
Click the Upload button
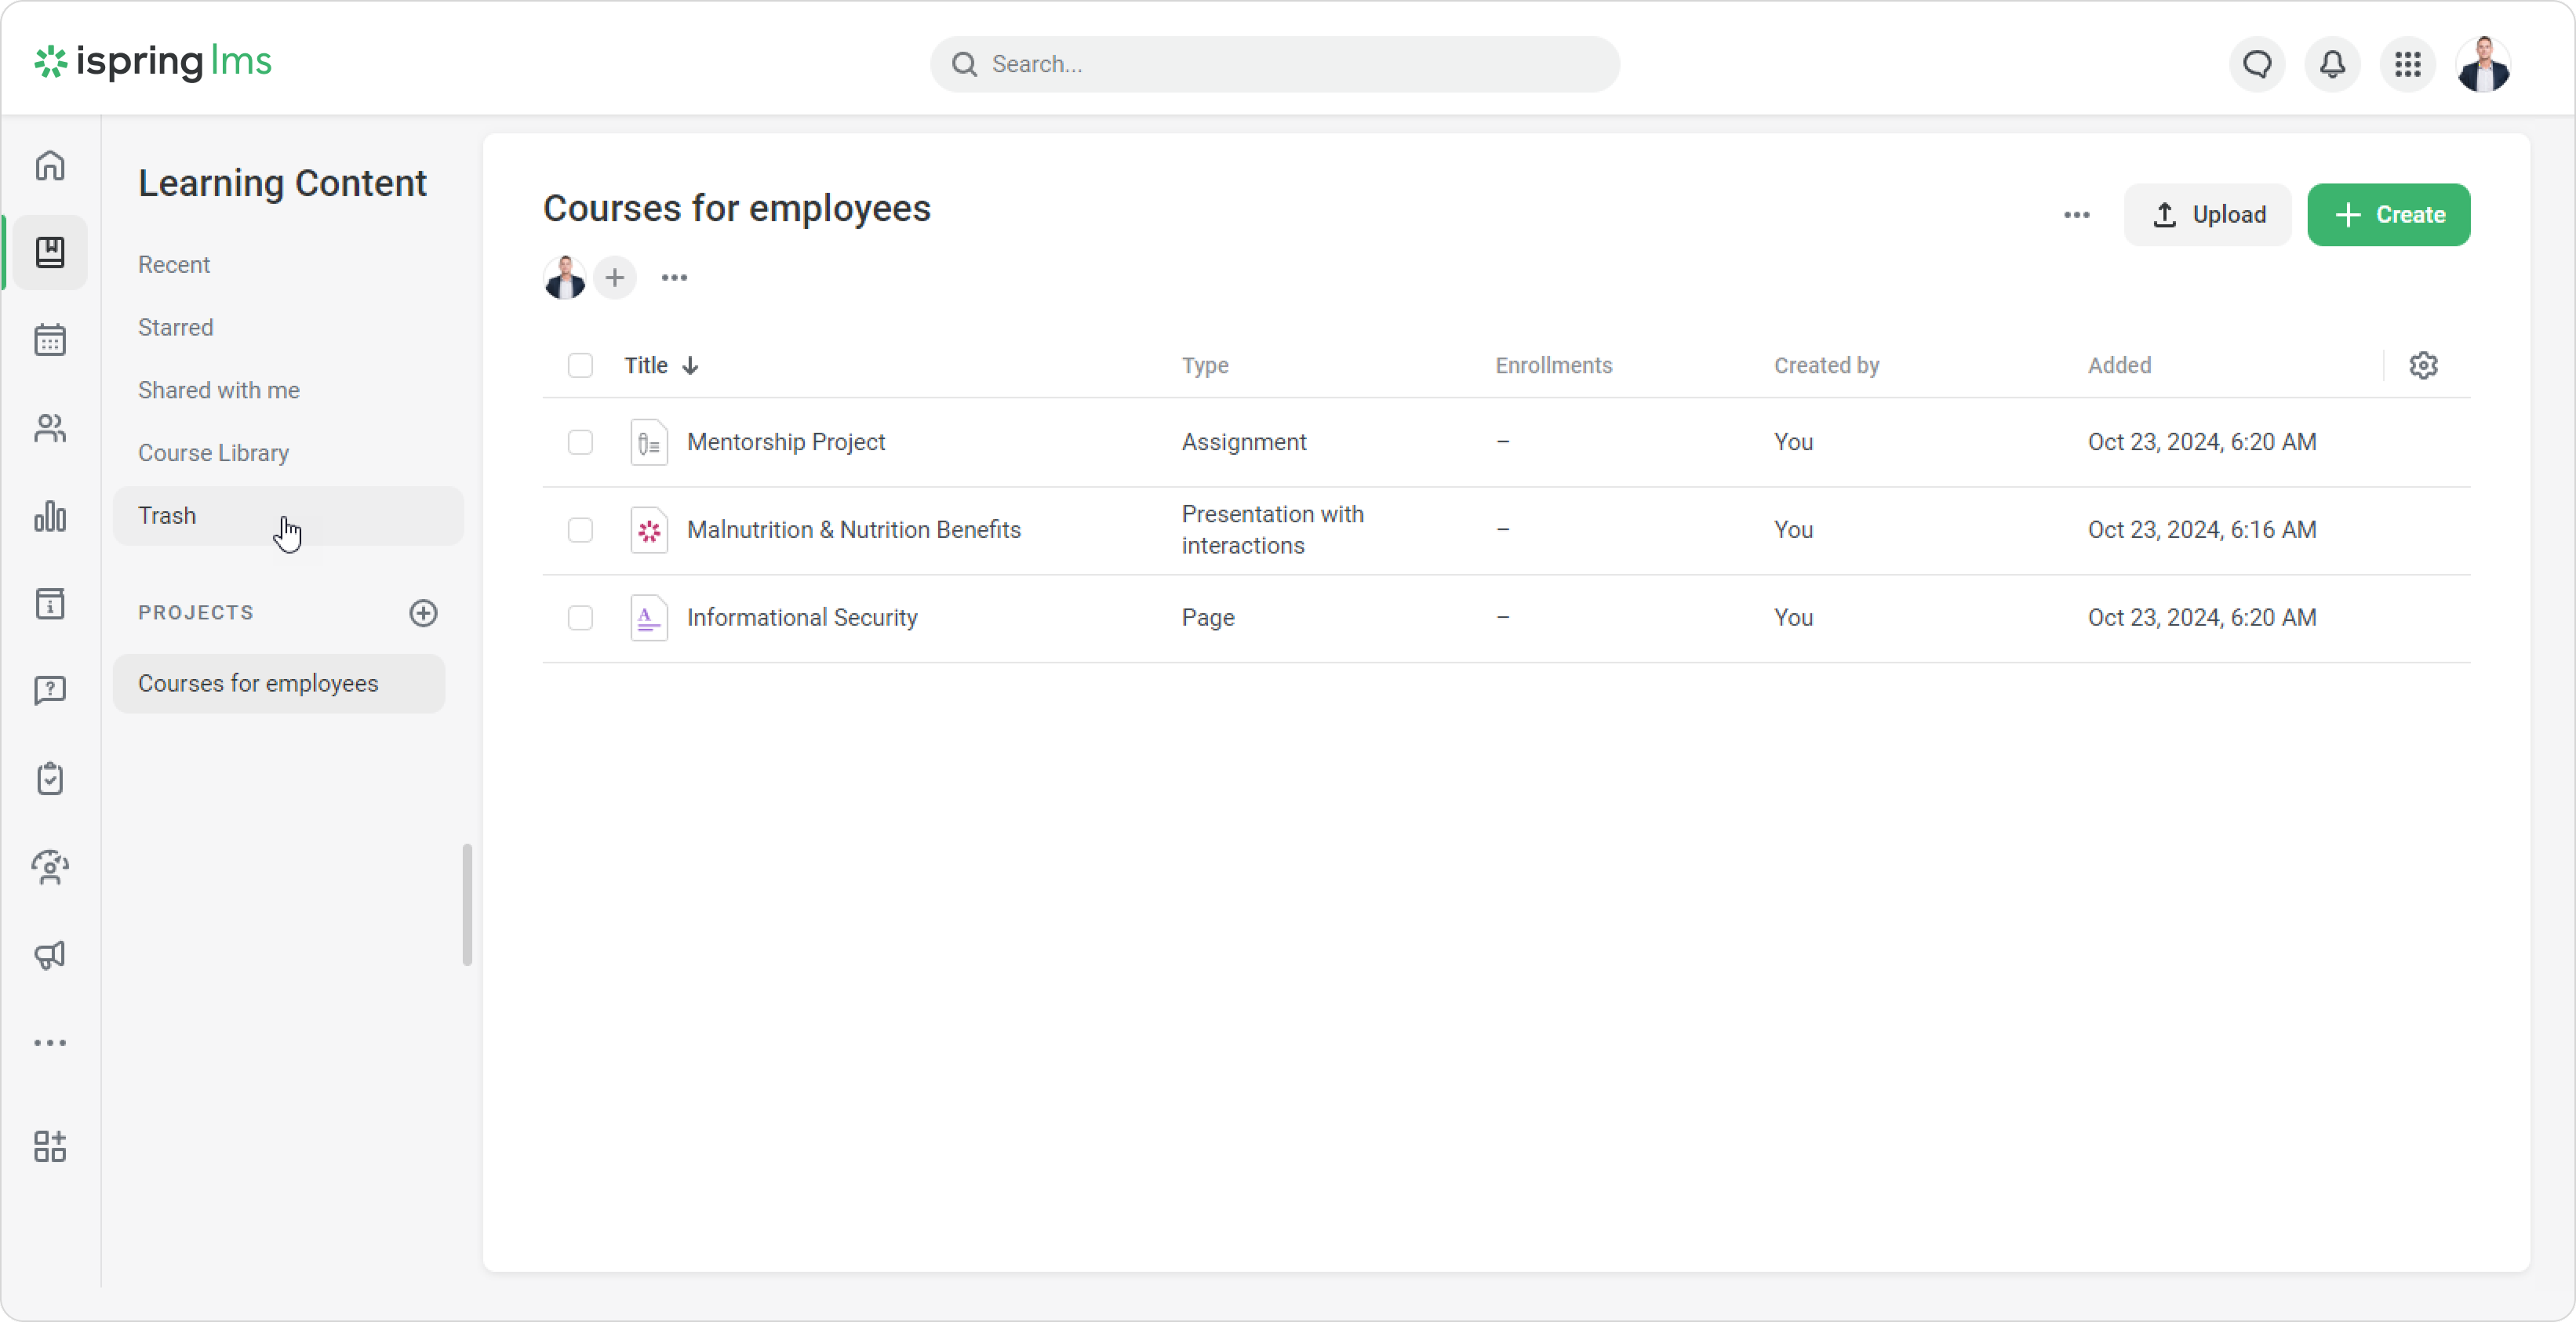pyautogui.click(x=2207, y=215)
